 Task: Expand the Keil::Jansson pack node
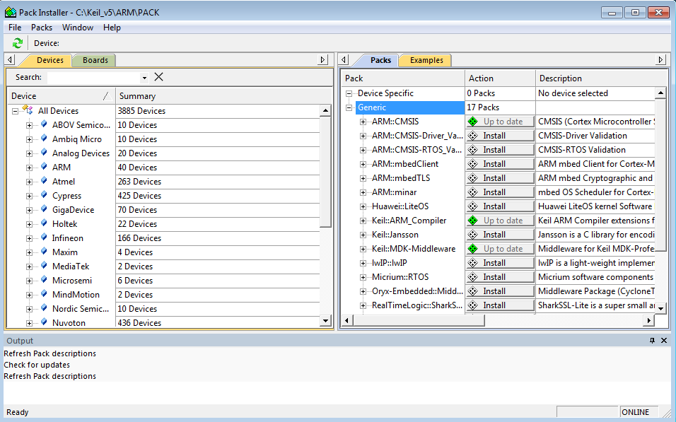coord(363,235)
